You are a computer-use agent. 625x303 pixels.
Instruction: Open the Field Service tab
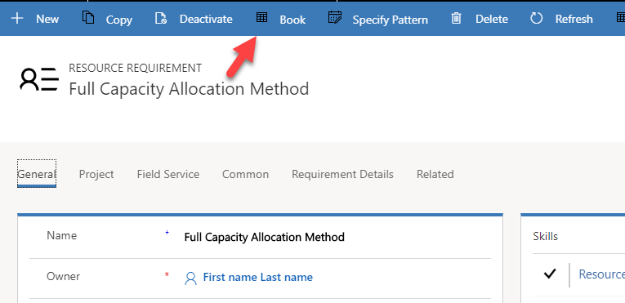pos(168,174)
